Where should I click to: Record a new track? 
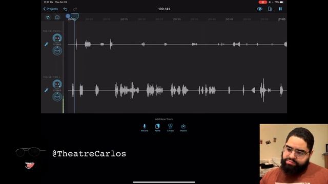click(145, 127)
